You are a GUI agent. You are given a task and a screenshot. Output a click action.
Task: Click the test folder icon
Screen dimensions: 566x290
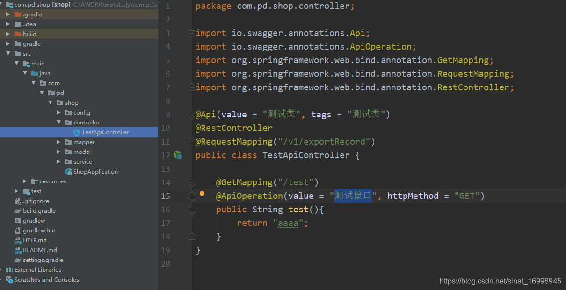pos(26,191)
